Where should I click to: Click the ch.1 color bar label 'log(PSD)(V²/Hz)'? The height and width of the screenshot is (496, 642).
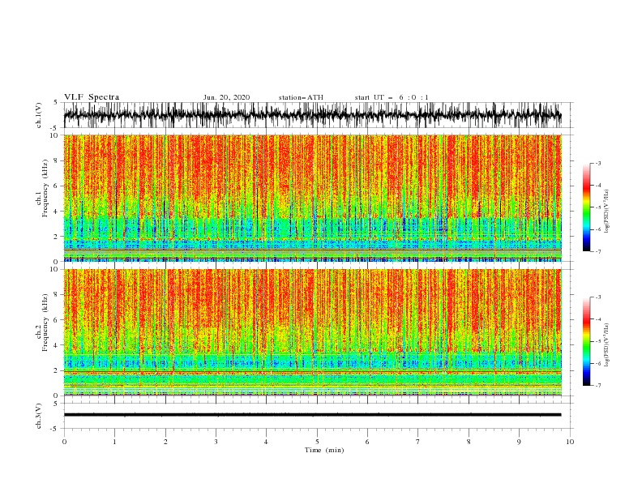pyautogui.click(x=607, y=212)
